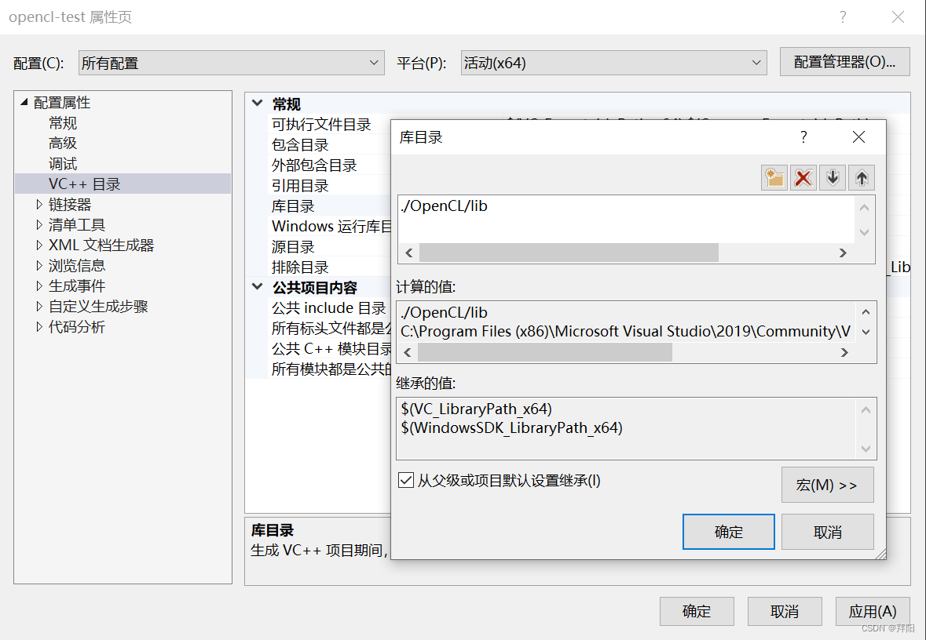Open the 配置 dropdown showing 所有配置
This screenshot has height=640, width=926.
(x=375, y=62)
